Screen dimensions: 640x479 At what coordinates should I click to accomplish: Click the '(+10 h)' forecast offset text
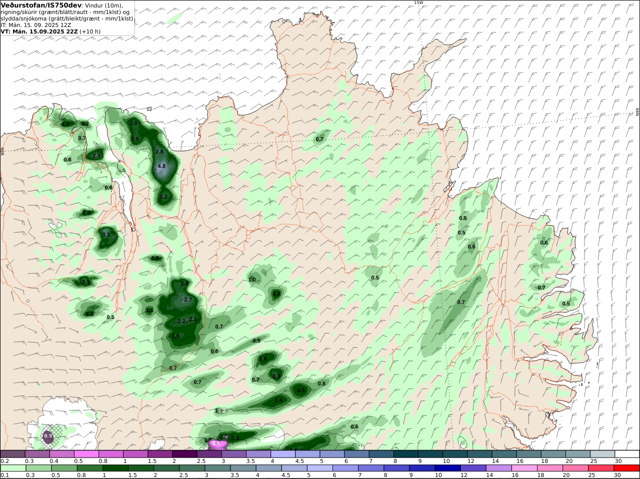(x=90, y=31)
